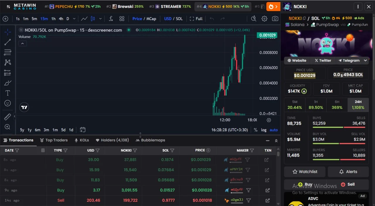375x206 pixels.
Task: Toggle chart to Price display
Action: [137, 19]
